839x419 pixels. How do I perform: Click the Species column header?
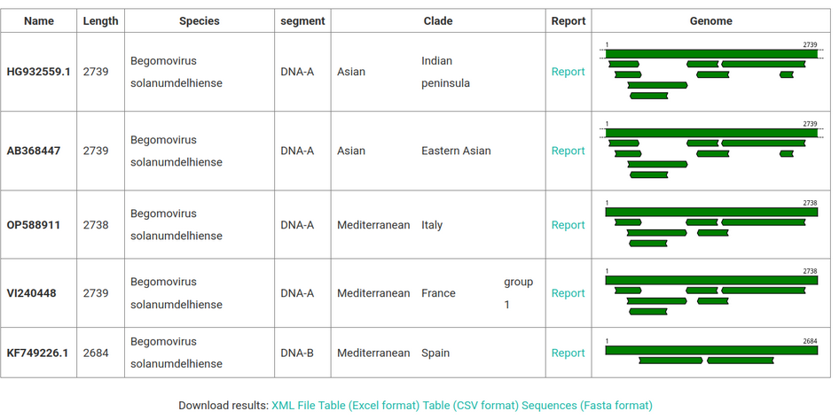pos(199,21)
